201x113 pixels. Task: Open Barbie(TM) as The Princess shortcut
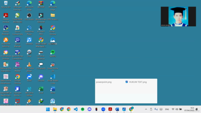pyautogui.click(x=6, y=91)
